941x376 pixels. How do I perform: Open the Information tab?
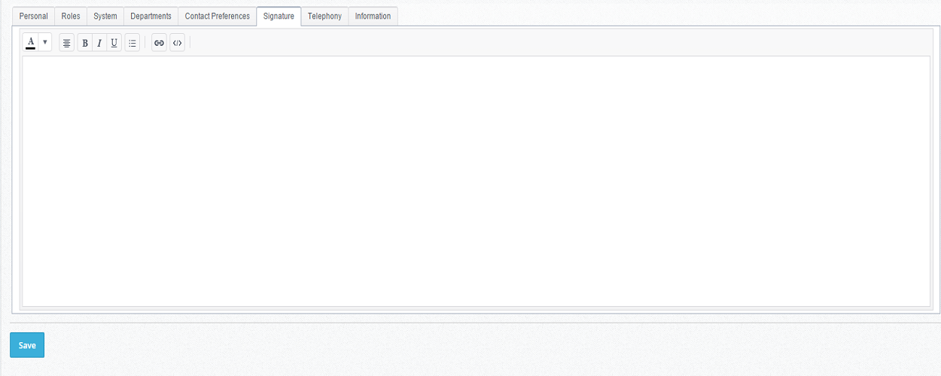click(373, 16)
